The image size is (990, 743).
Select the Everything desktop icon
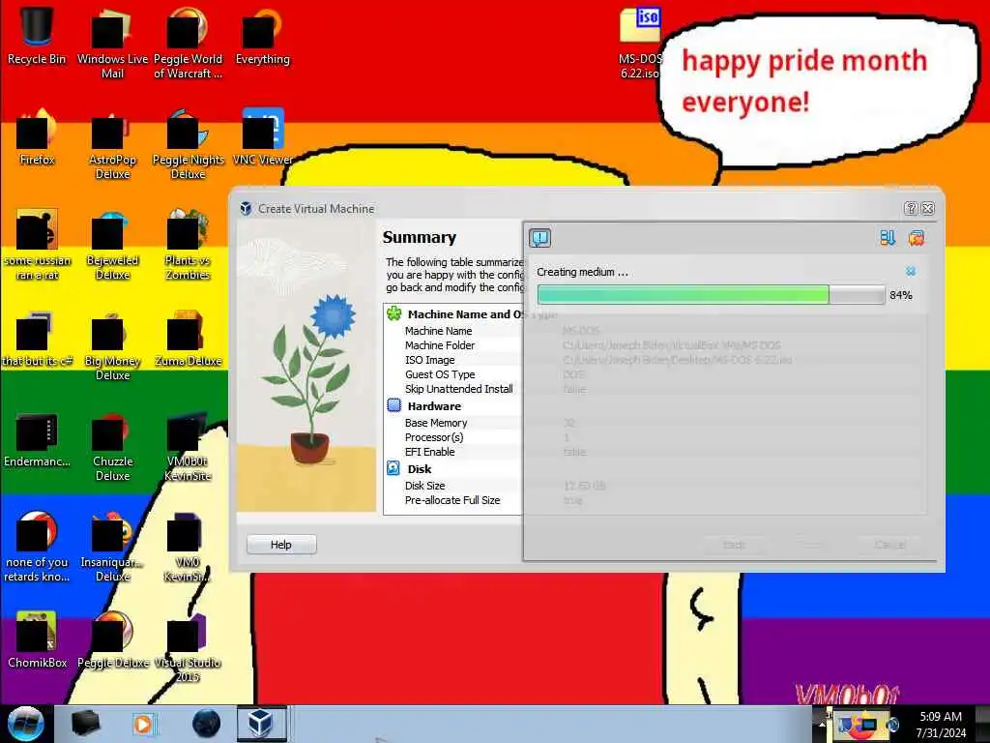263,37
